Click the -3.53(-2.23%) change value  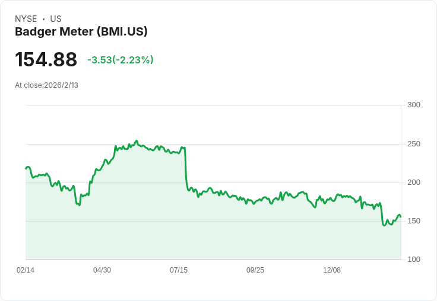[x=121, y=60]
